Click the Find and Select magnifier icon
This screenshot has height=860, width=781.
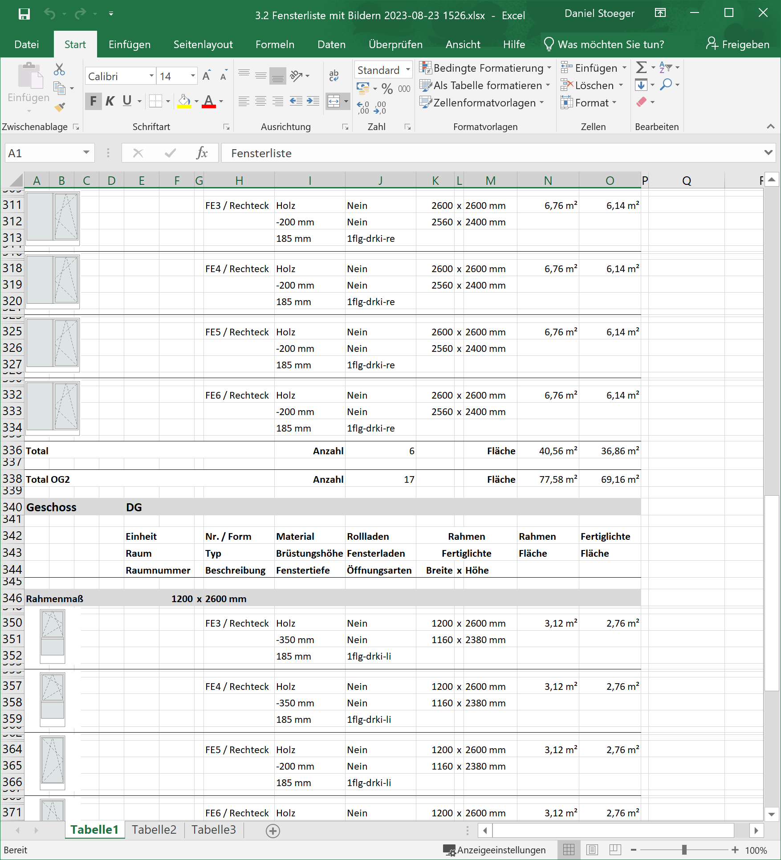click(666, 85)
